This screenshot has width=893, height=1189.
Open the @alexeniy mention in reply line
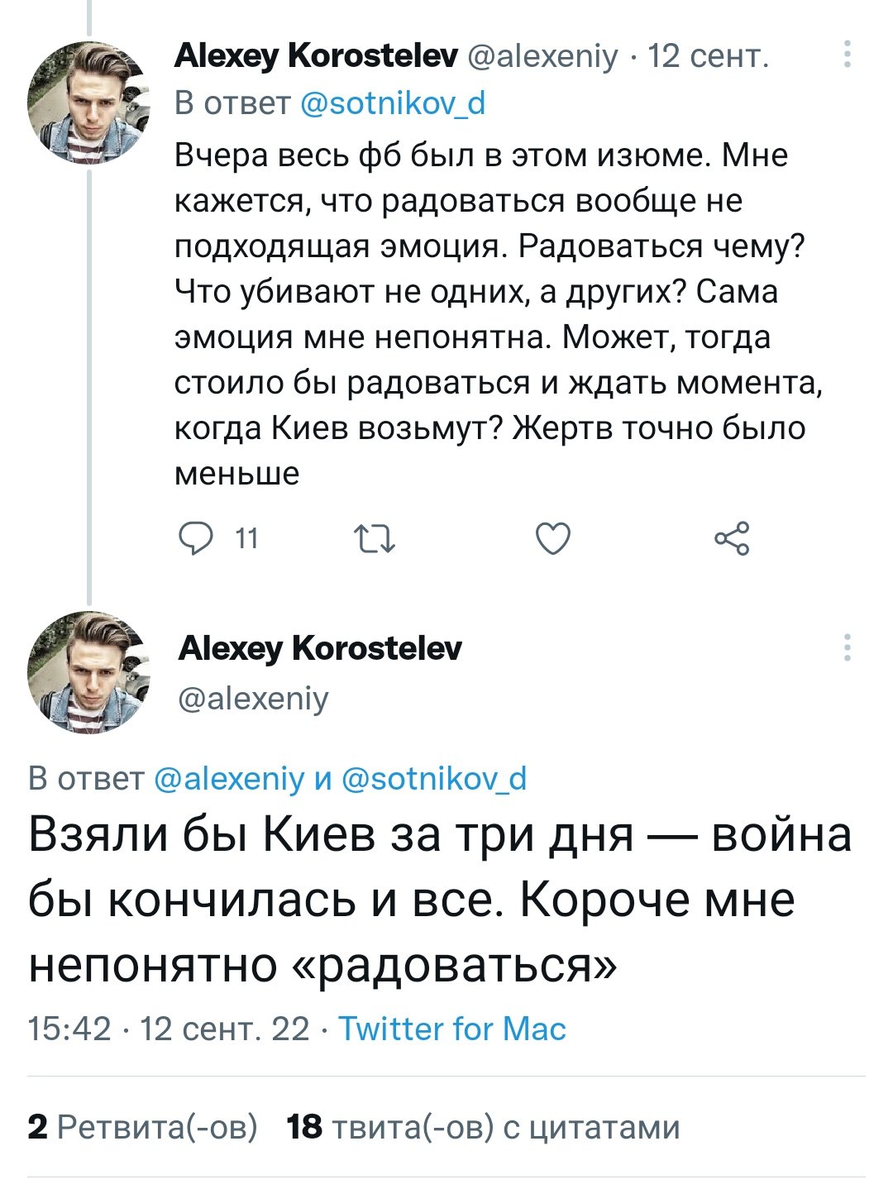(230, 779)
